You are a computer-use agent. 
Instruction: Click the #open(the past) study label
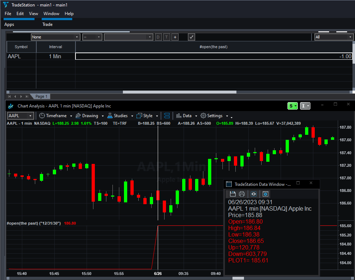click(34, 223)
